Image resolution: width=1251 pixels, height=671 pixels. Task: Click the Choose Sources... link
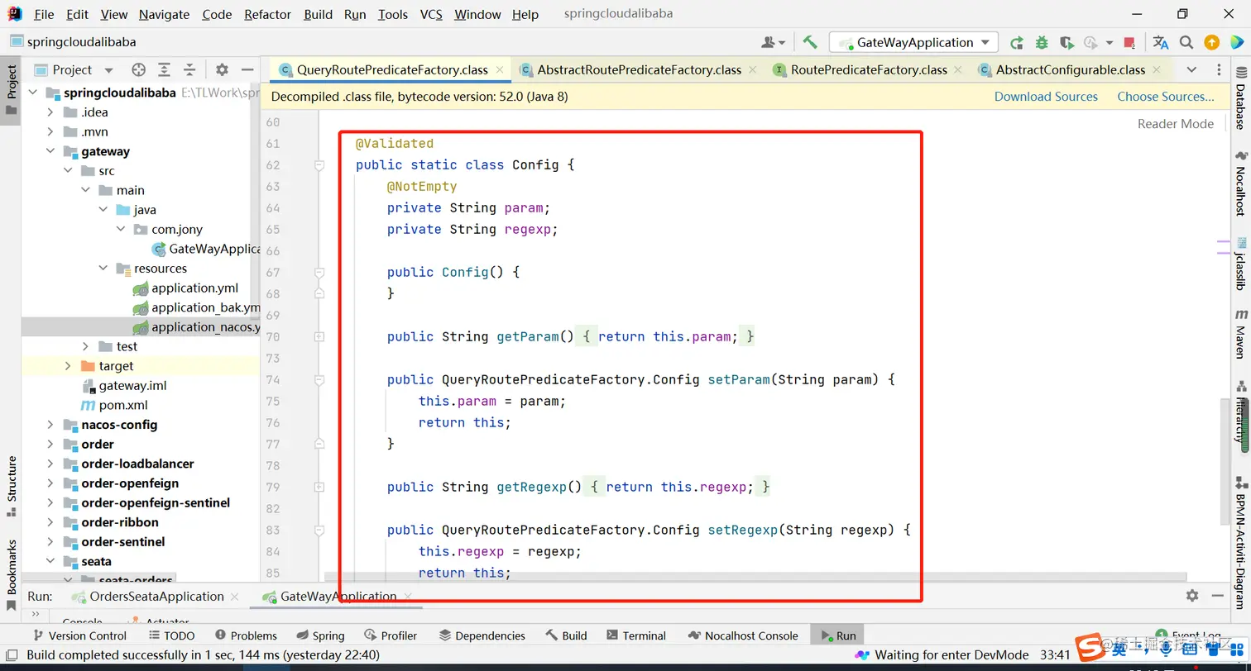point(1166,97)
